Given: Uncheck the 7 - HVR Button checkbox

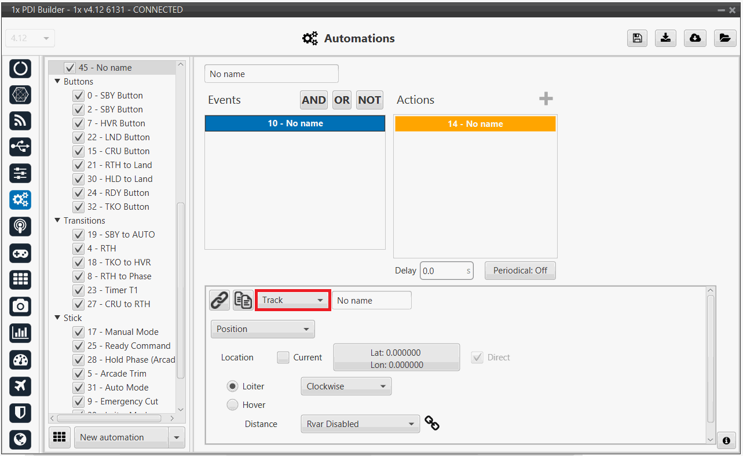Looking at the screenshot, I should coord(79,123).
